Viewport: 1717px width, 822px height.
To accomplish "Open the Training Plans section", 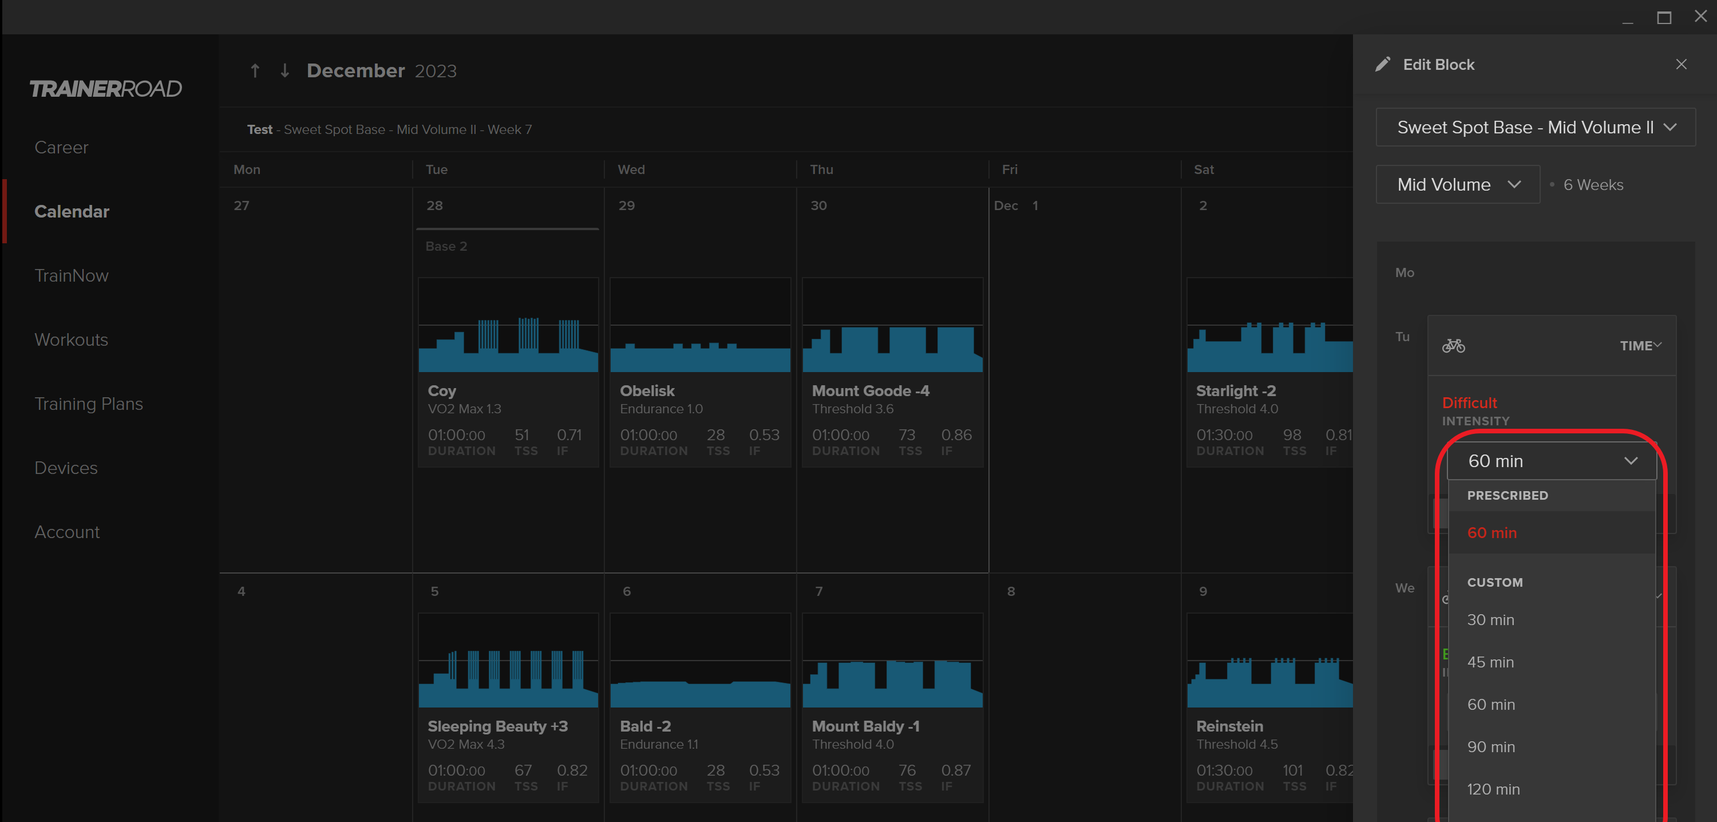I will [x=89, y=404].
